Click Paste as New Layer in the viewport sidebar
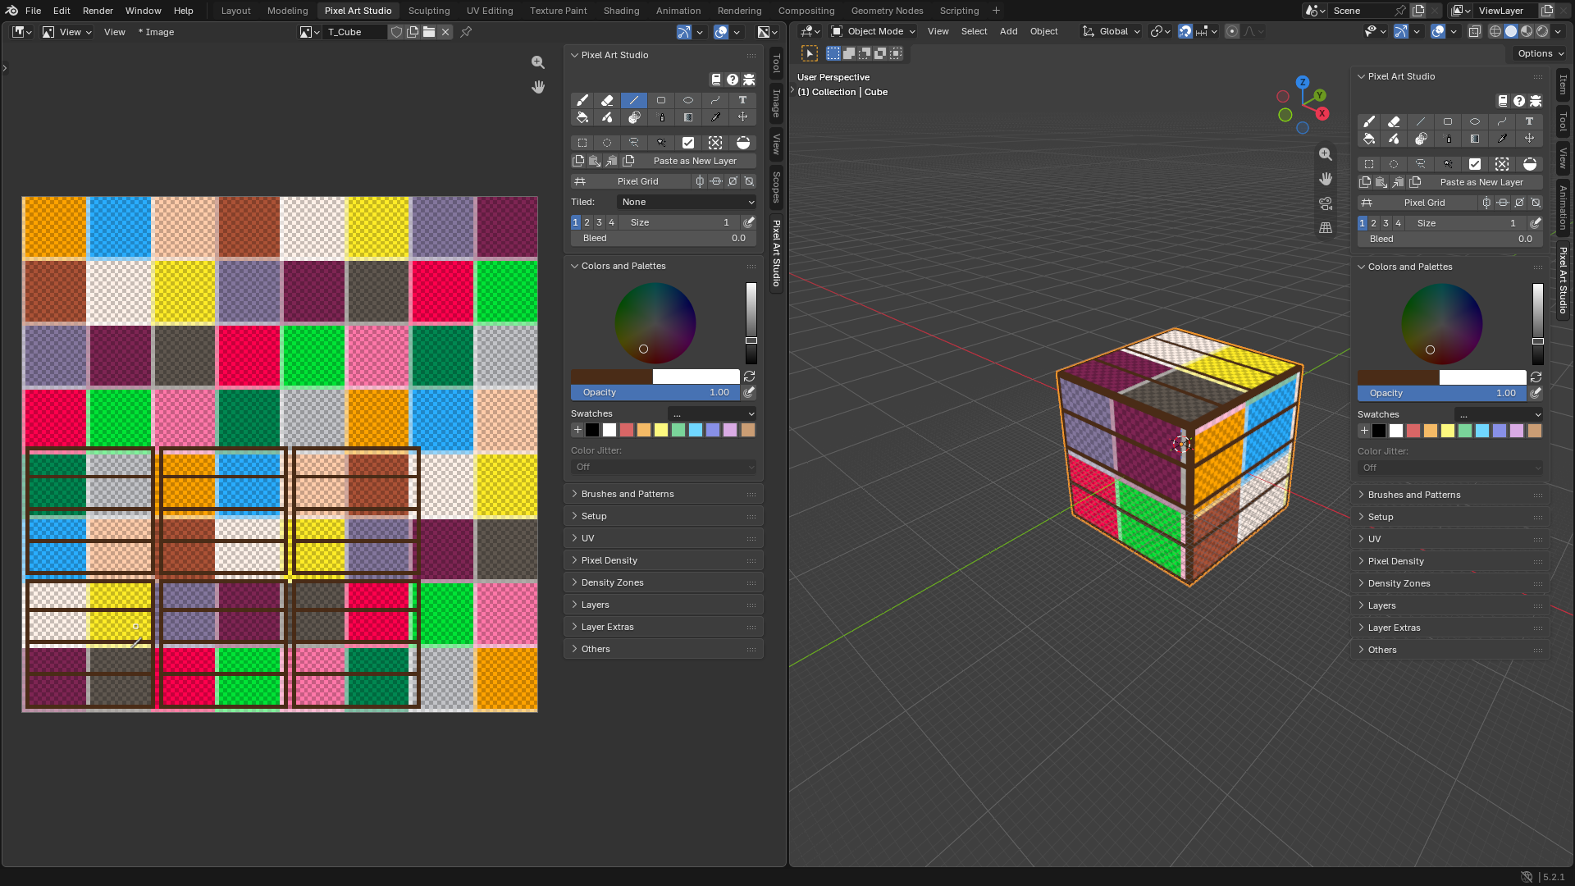The image size is (1575, 886). (1475, 182)
